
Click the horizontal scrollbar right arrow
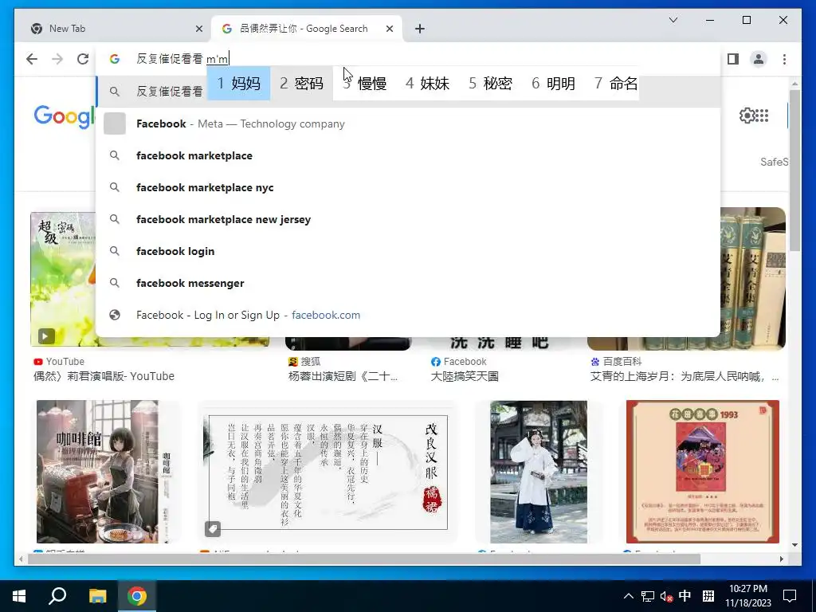781,559
